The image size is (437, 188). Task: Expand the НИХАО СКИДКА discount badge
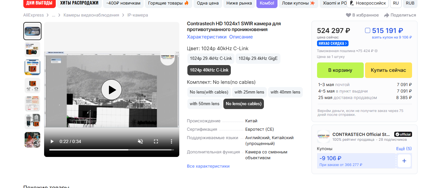click(333, 43)
